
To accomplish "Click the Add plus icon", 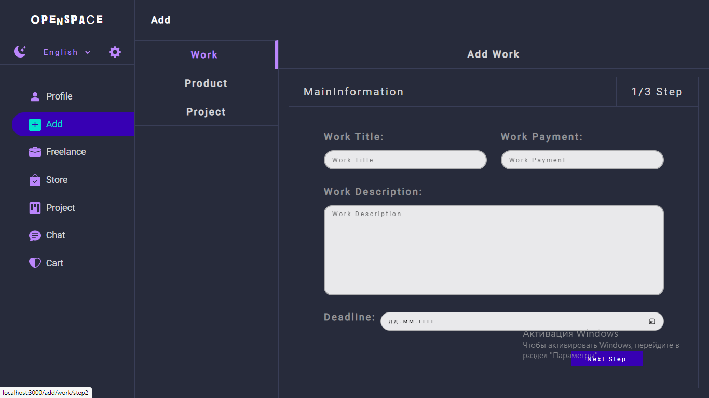I will coord(35,124).
